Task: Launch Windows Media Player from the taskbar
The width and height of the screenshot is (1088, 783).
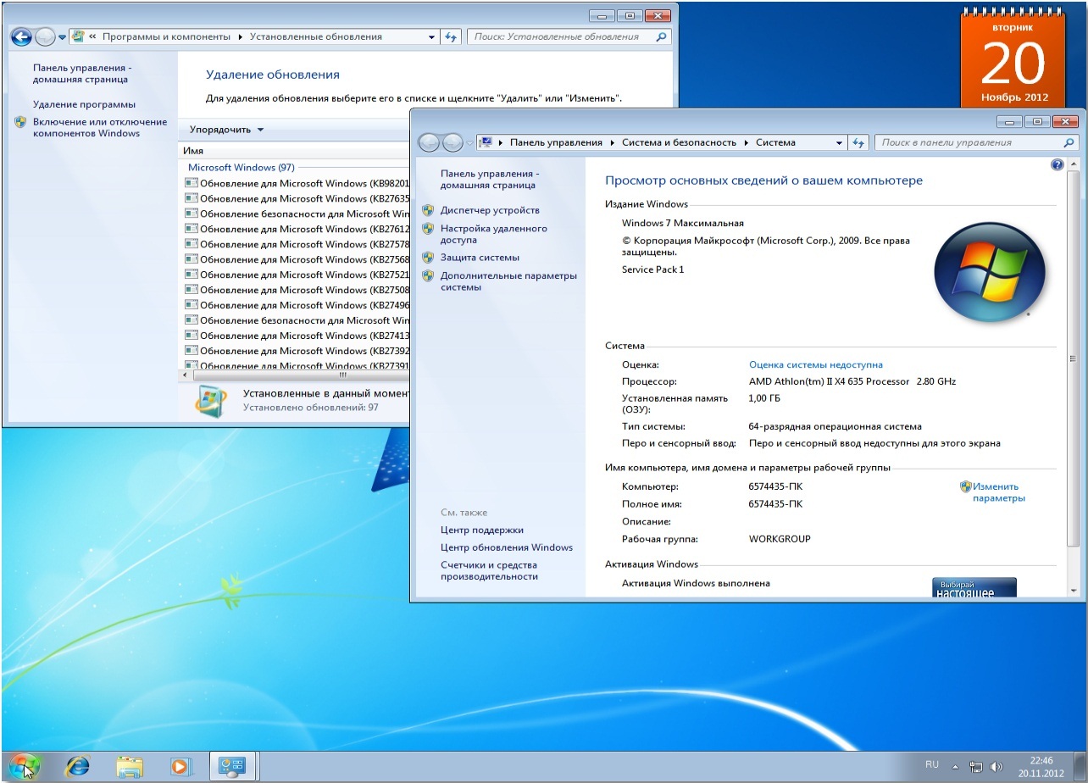Action: (x=180, y=767)
